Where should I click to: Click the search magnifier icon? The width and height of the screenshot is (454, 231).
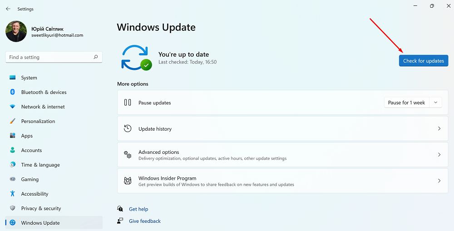click(x=96, y=57)
